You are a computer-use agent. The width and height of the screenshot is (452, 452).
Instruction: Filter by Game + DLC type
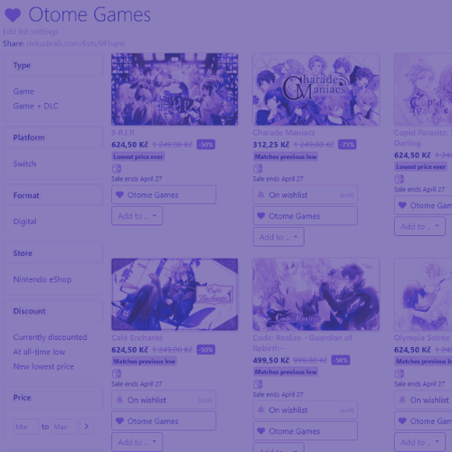(35, 106)
